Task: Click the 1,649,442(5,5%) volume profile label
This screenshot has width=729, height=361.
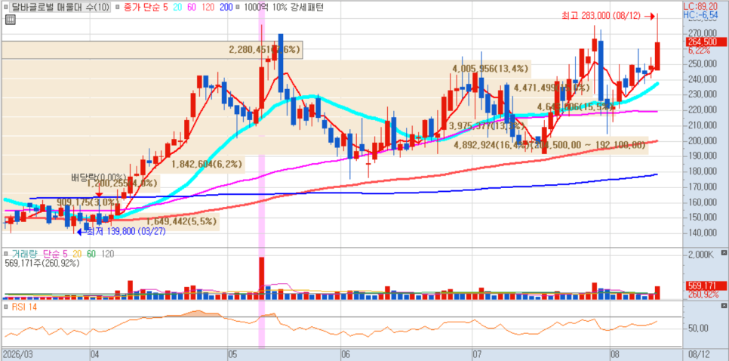Action: pyautogui.click(x=181, y=222)
